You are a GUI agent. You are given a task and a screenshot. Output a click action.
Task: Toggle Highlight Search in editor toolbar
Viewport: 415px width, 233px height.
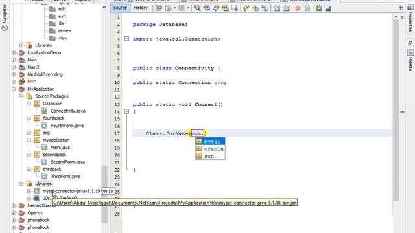click(225, 8)
